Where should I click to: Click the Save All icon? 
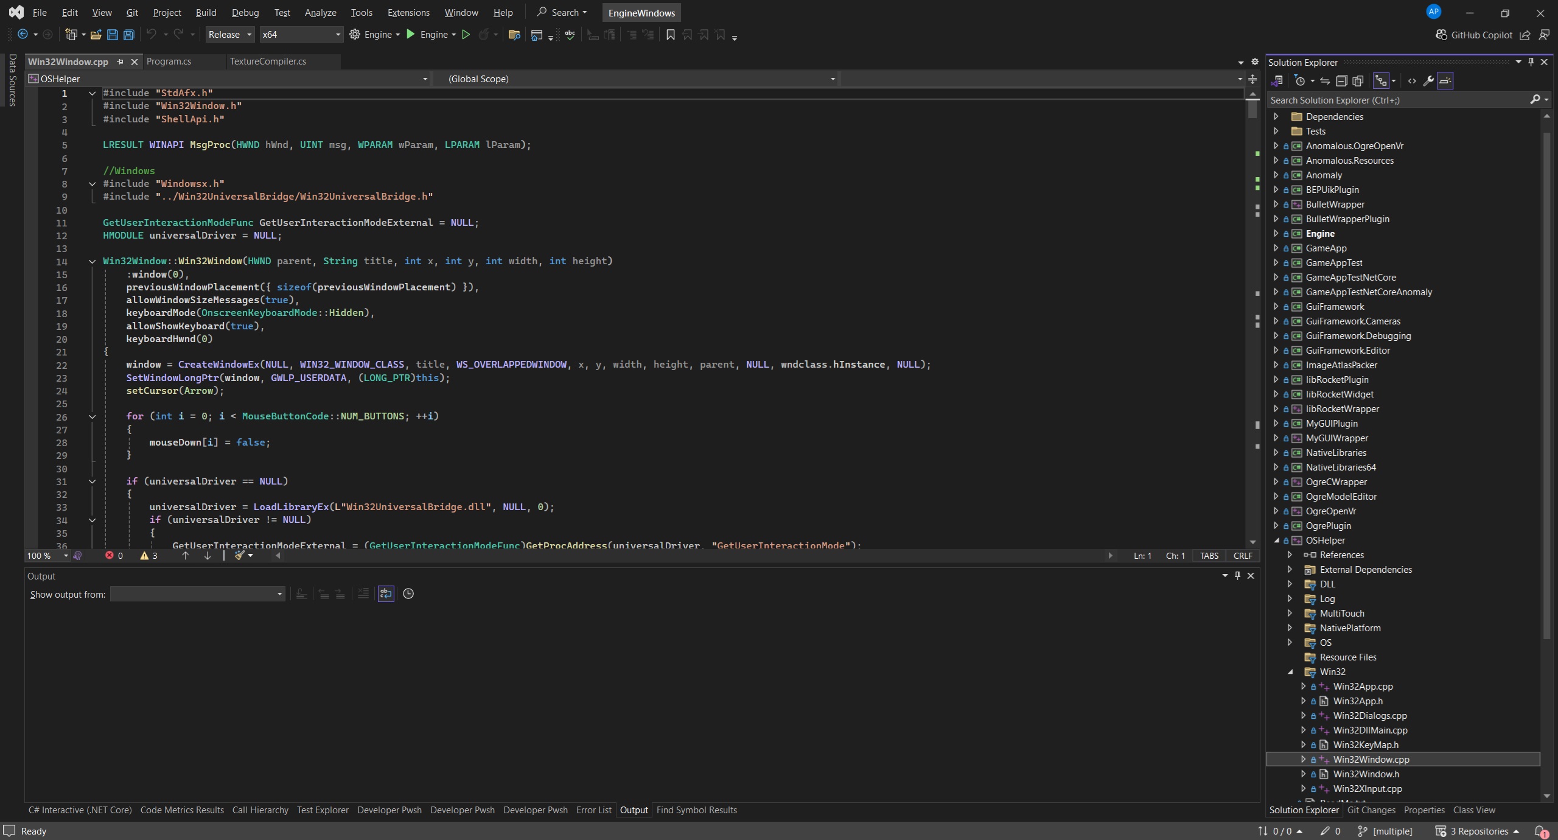tap(128, 35)
